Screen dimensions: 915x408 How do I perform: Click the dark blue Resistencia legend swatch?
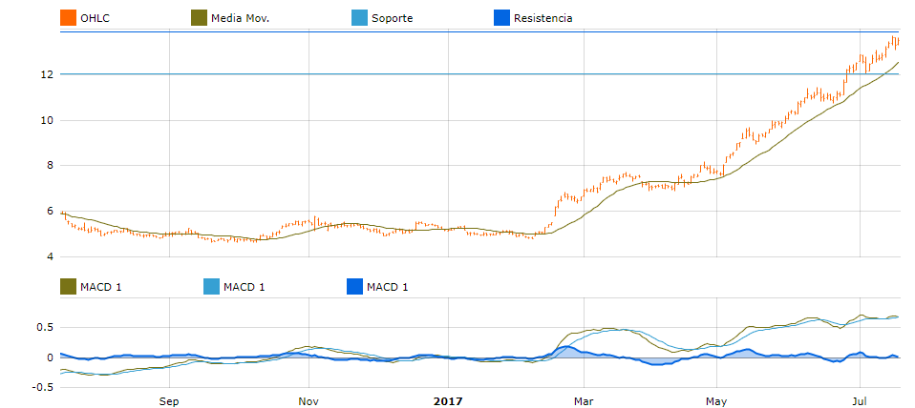click(500, 18)
